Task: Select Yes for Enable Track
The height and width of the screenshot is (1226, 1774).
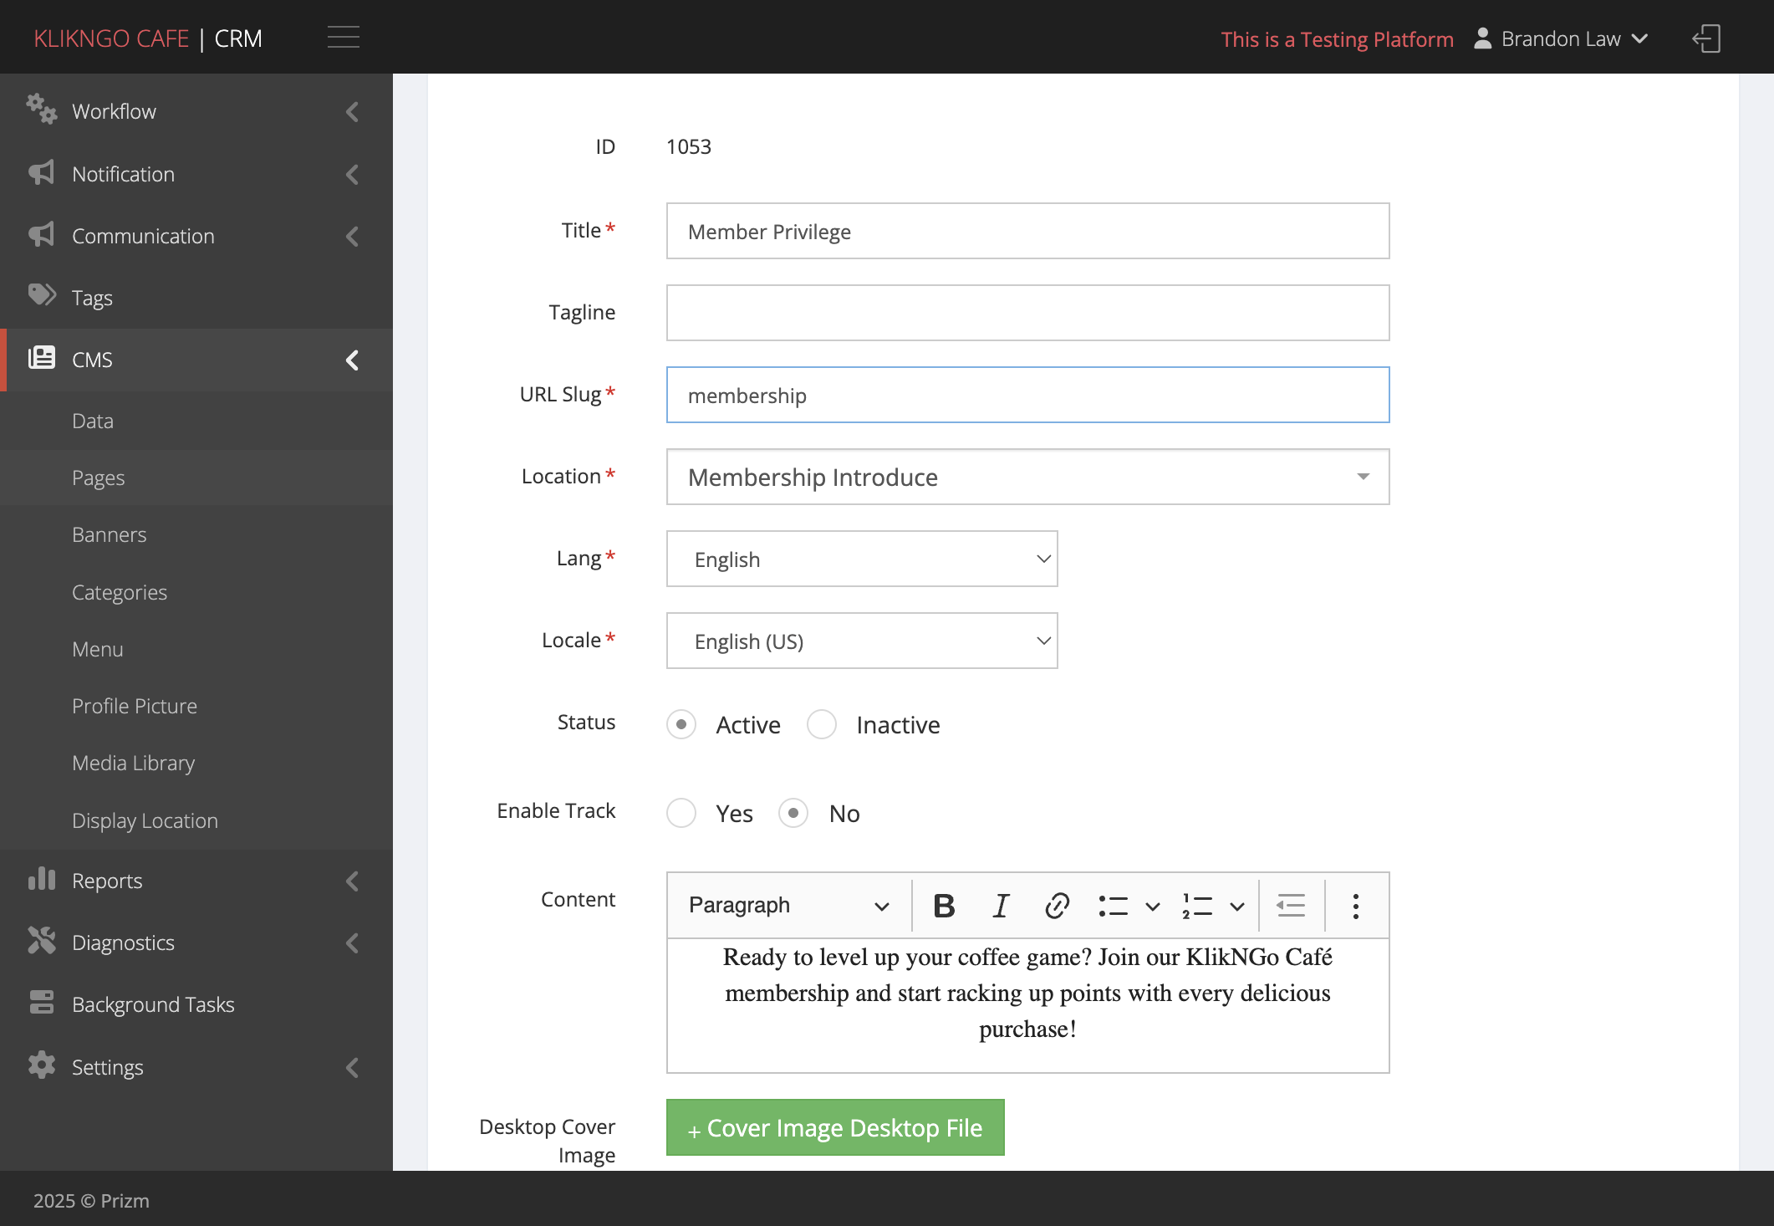Action: click(x=681, y=813)
